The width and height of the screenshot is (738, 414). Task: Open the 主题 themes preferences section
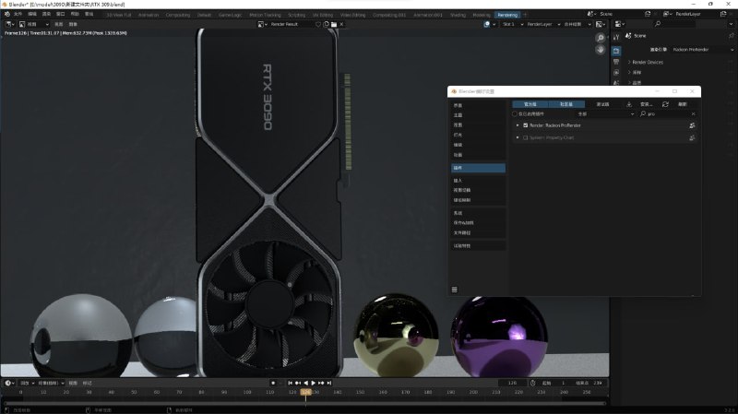point(478,115)
